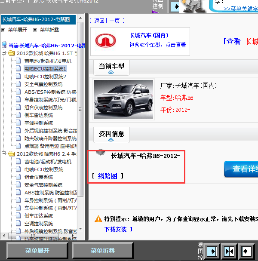The image size is (258, 261).
Task: Click computer icon beside 当前:长城汽车
Action: coord(4,45)
